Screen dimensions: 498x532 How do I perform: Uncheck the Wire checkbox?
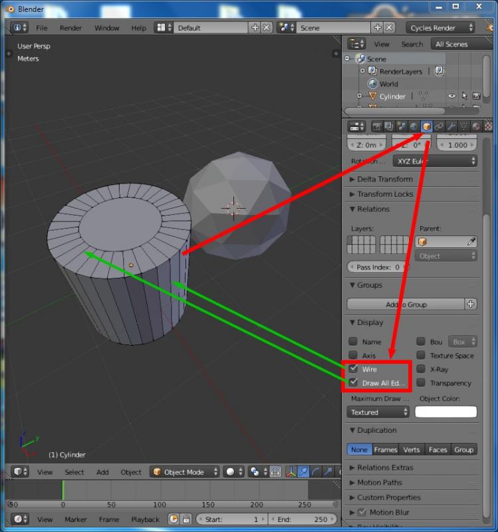[x=353, y=369]
